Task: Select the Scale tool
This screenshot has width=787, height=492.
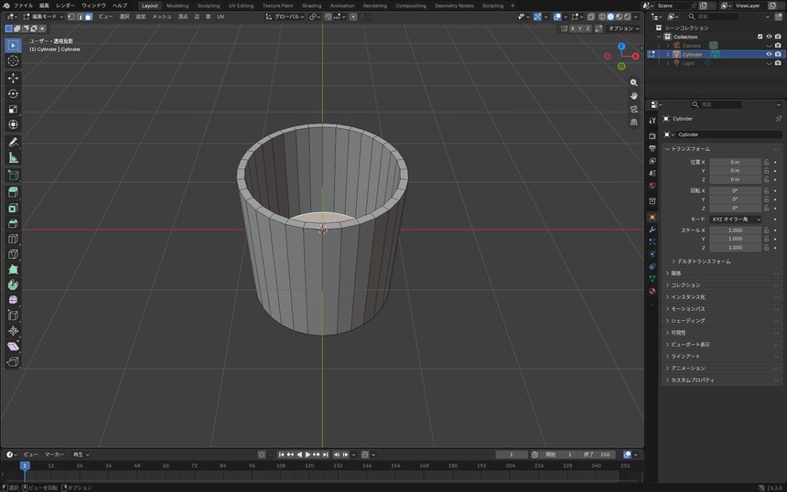Action: tap(13, 110)
